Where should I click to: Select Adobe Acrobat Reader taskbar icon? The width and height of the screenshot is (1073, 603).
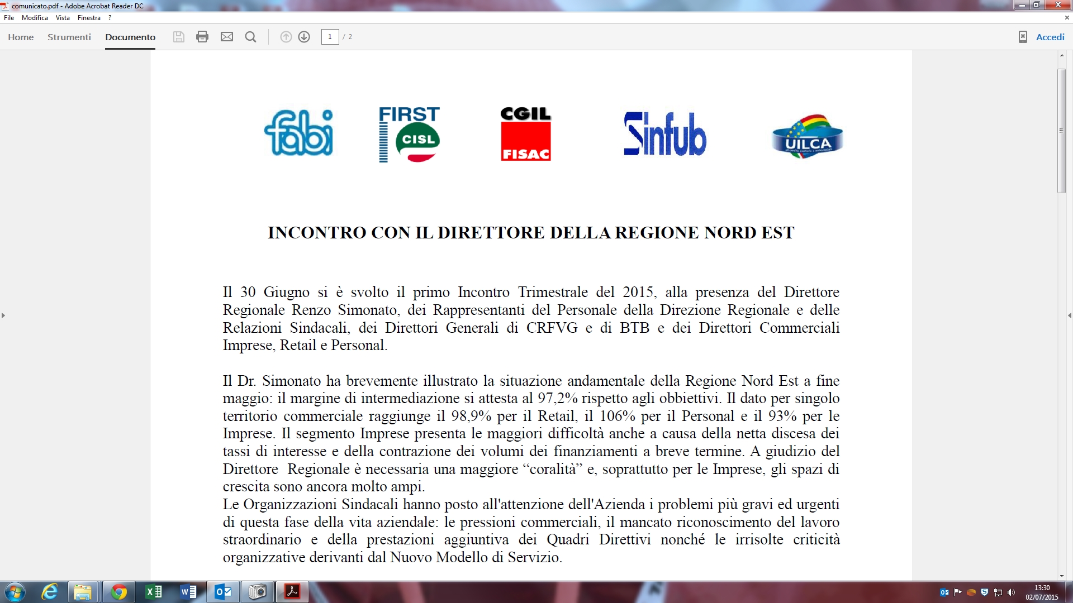(292, 592)
